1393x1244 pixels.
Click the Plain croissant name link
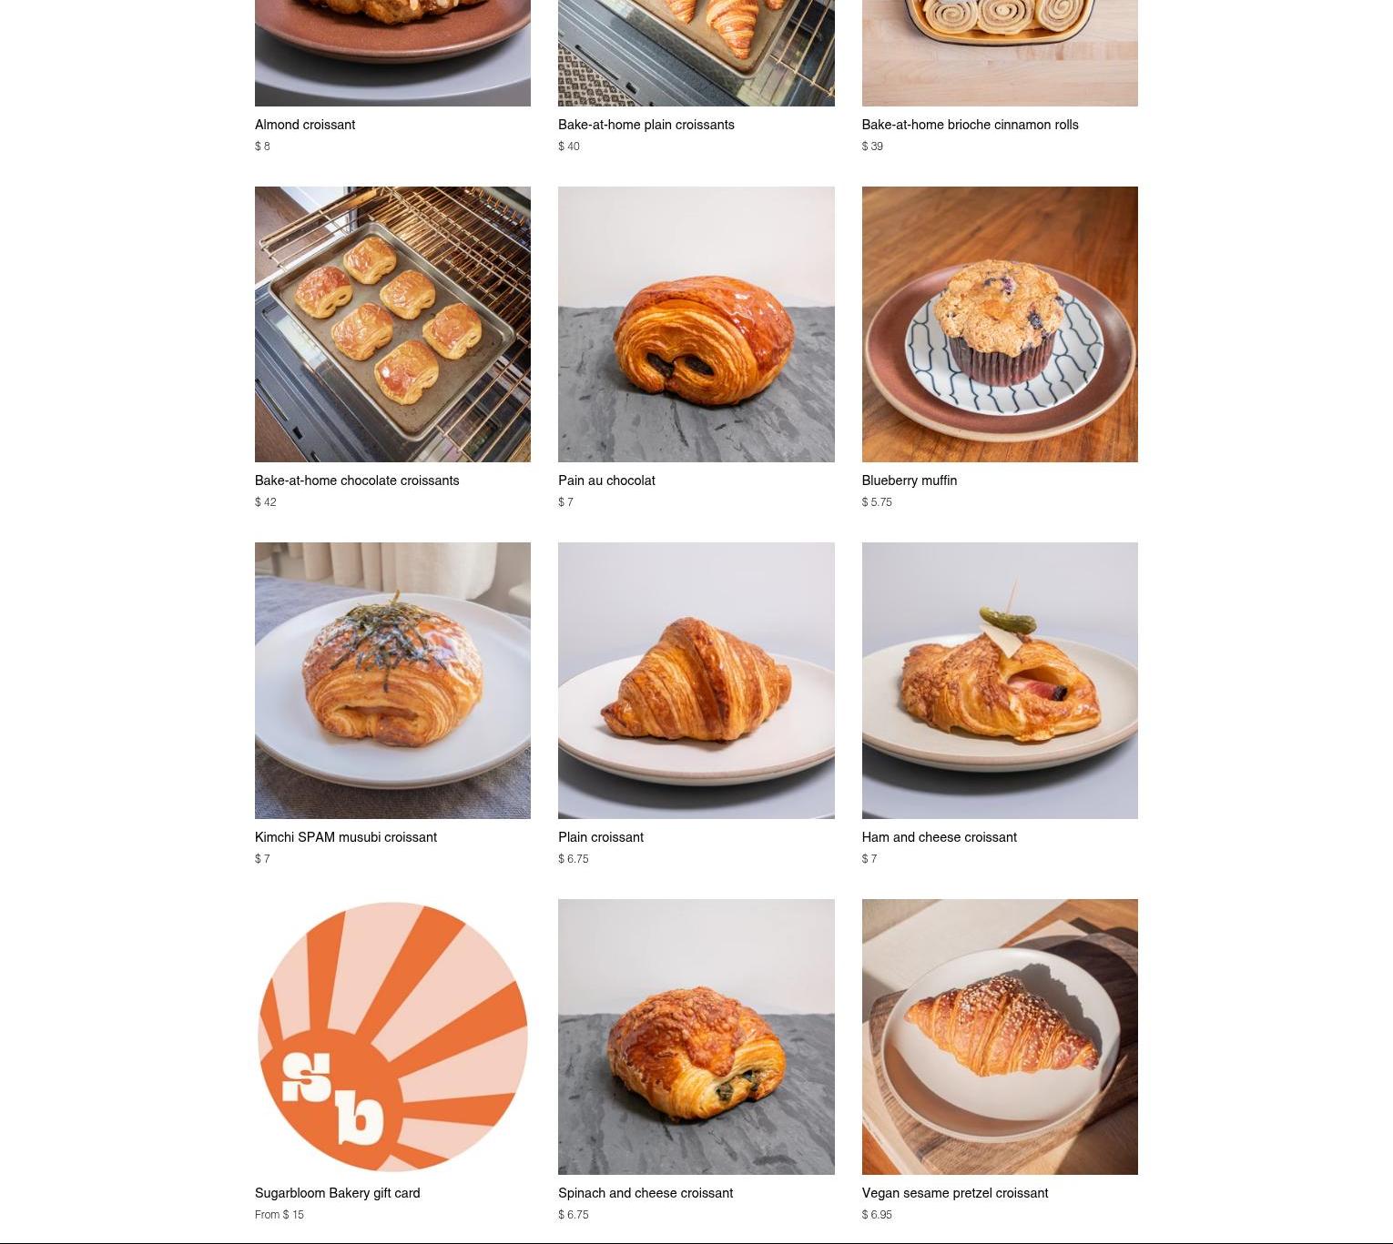click(x=601, y=837)
